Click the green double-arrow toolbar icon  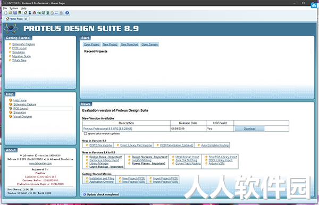(x=39, y=13)
